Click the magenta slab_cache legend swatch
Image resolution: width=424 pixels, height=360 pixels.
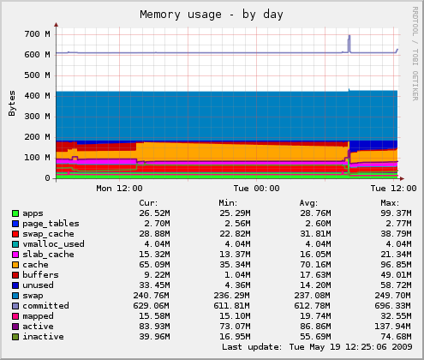[x=15, y=255]
